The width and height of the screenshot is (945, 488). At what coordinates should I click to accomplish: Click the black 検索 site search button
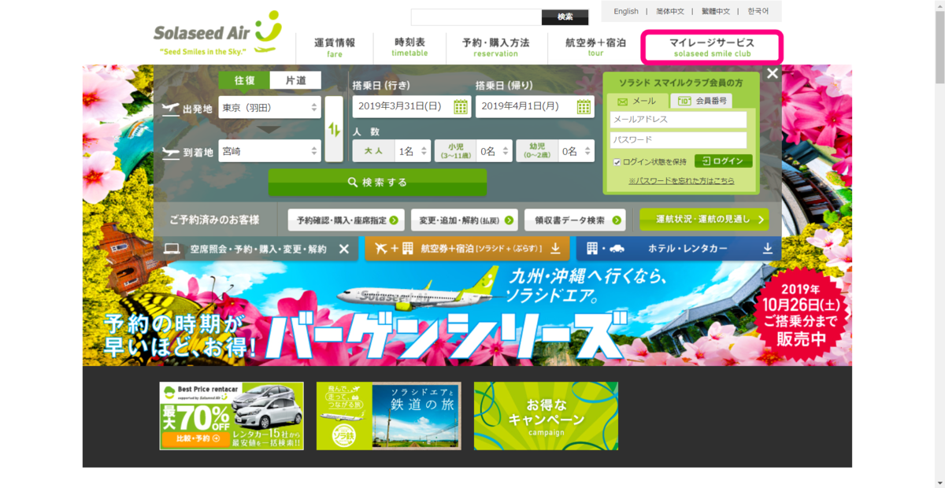tap(565, 17)
